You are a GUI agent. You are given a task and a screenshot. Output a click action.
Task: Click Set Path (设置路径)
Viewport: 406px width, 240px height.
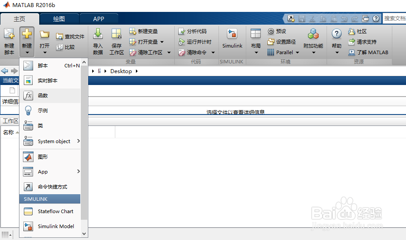(282, 41)
